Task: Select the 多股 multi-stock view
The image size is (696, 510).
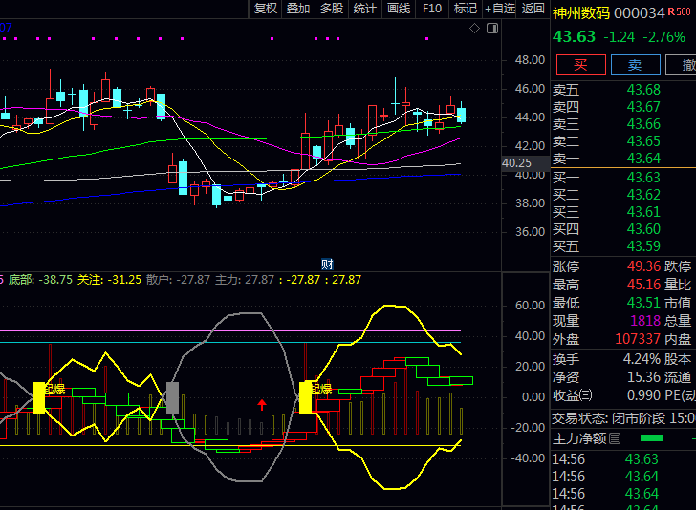Action: click(331, 9)
